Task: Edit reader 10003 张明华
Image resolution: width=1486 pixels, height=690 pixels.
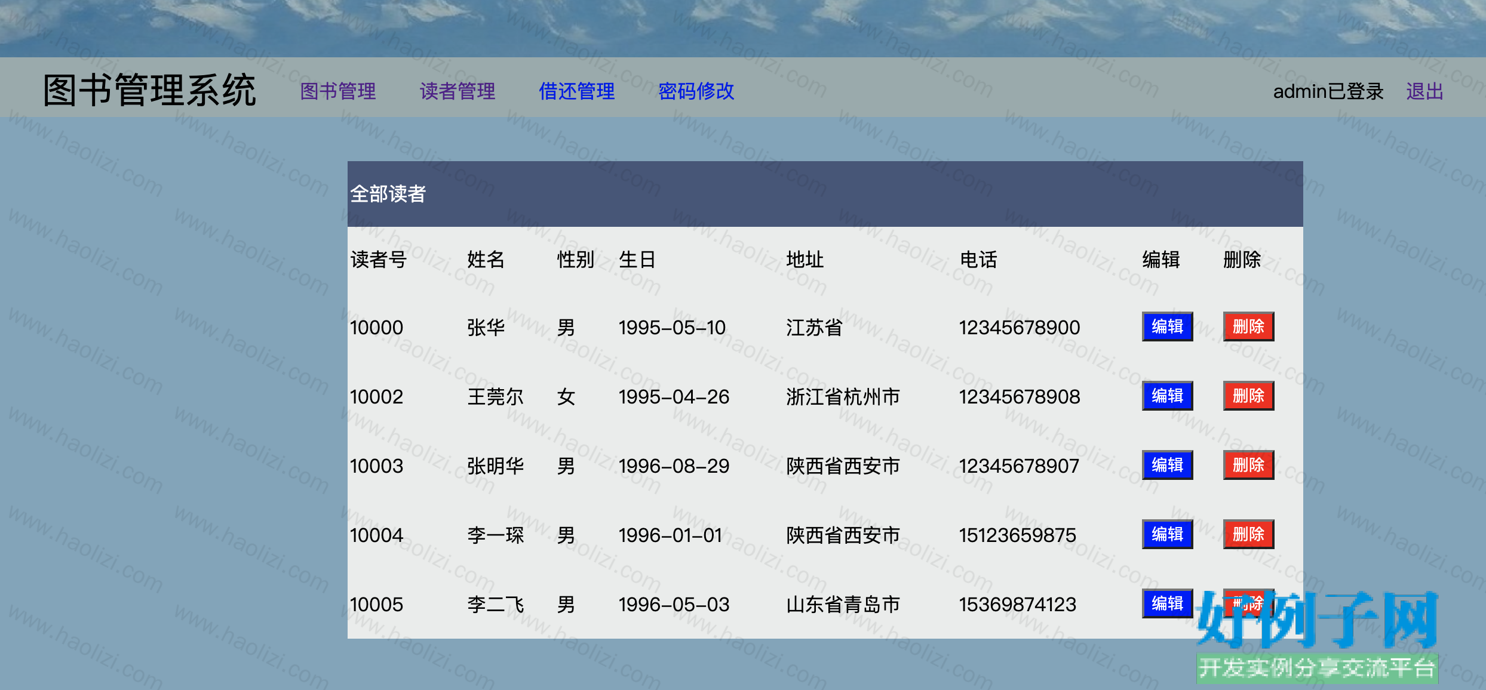Action: coord(1167,465)
